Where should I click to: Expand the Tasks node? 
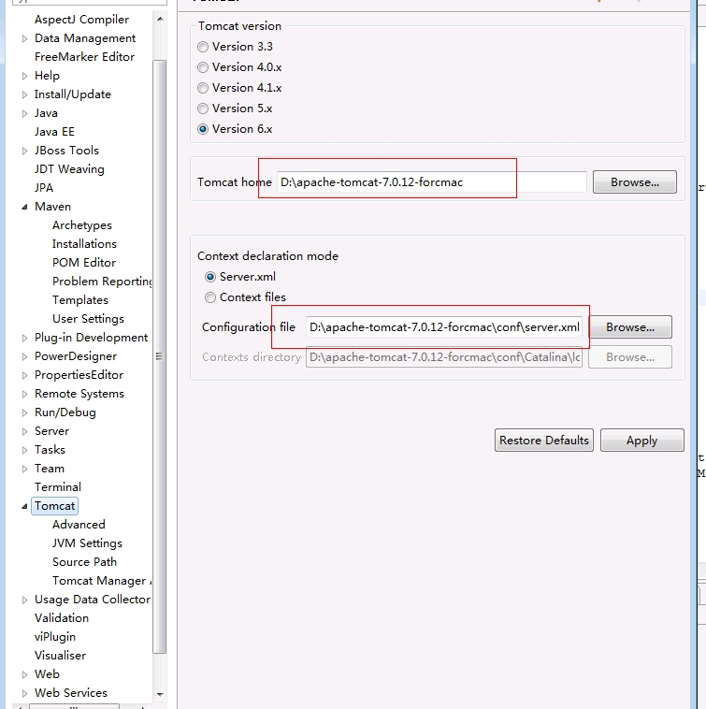(25, 450)
